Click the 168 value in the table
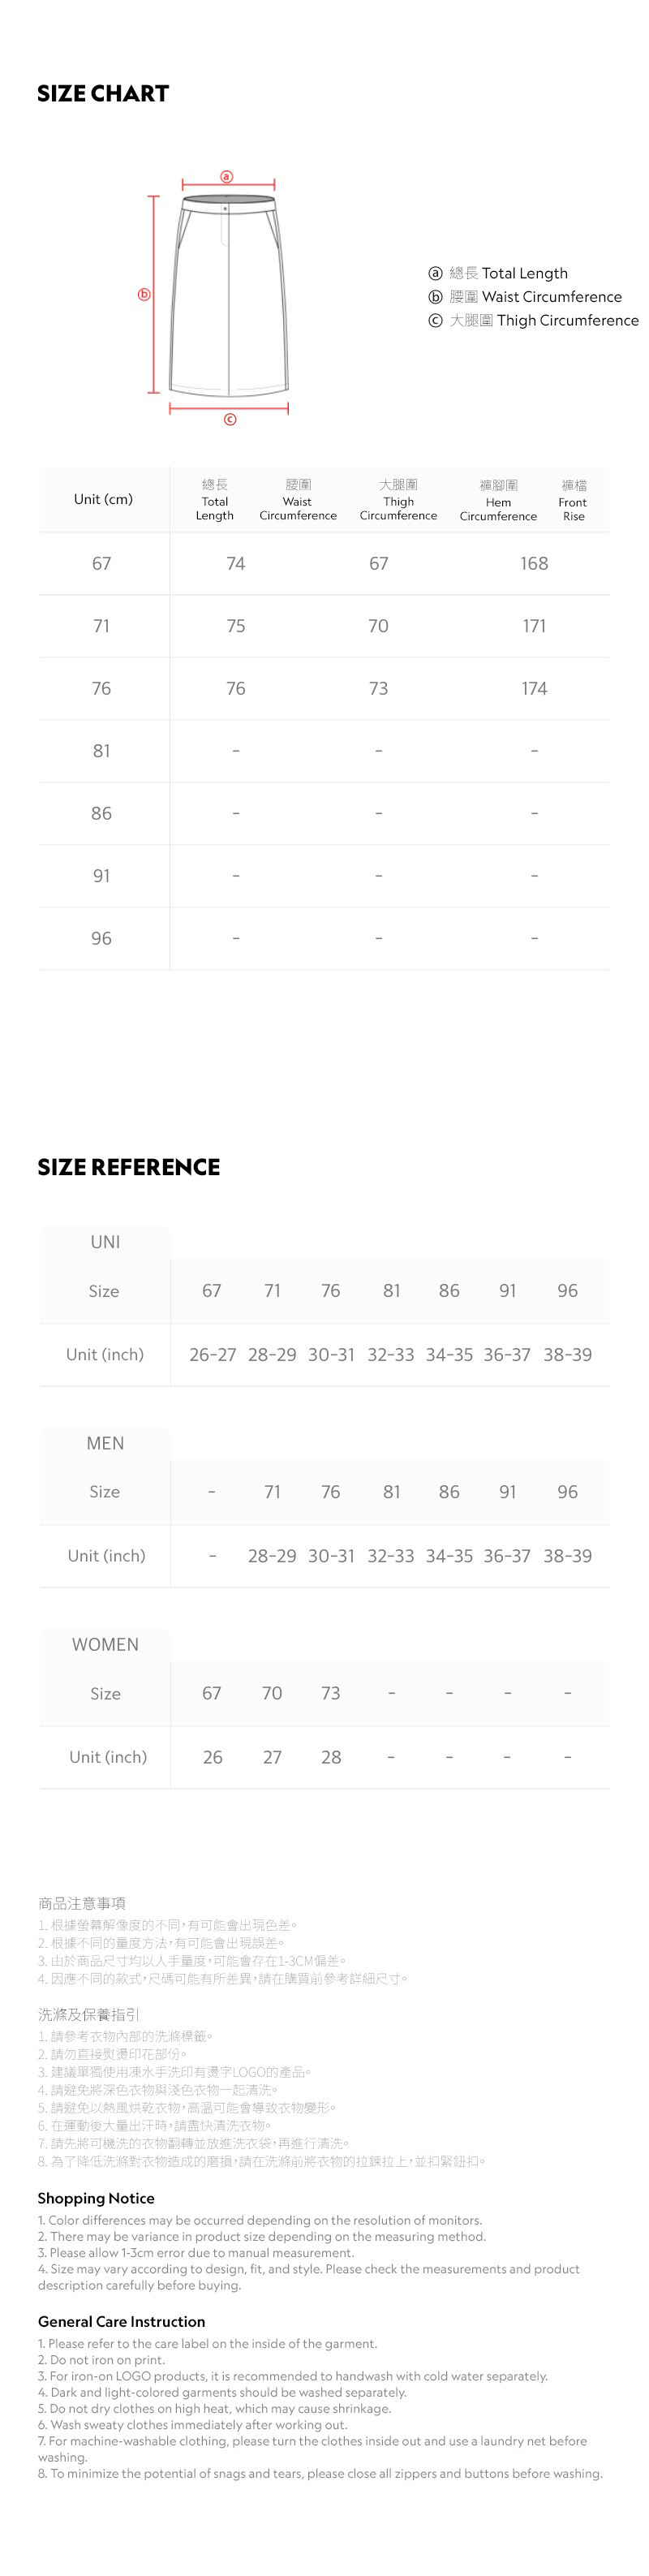 pos(534,563)
